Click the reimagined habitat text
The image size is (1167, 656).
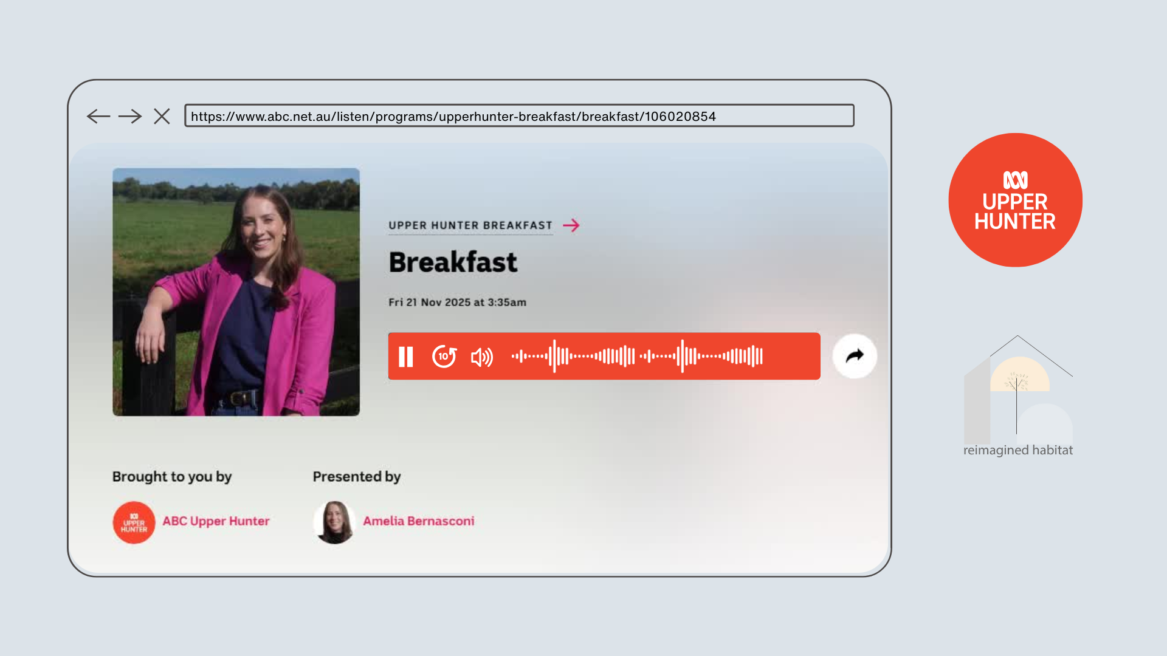coord(1017,450)
